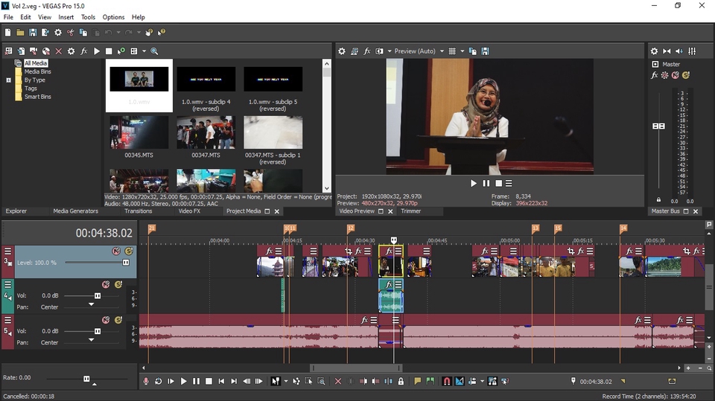Open the Insert menu
715x401 pixels.
pyautogui.click(x=66, y=17)
